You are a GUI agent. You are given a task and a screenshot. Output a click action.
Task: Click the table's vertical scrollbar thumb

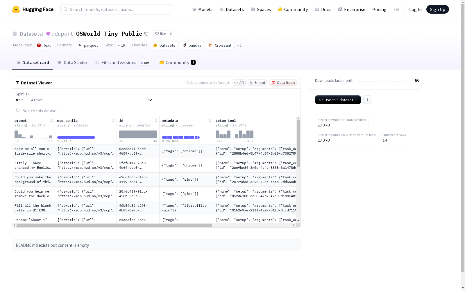pos(298,144)
